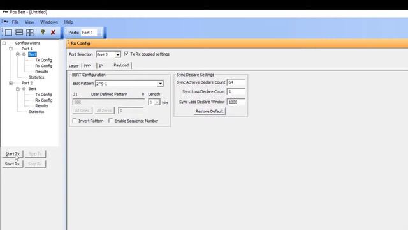This screenshot has height=230, width=408.
Task: Collapse the Bert node under Port 2
Action: click(x=18, y=89)
